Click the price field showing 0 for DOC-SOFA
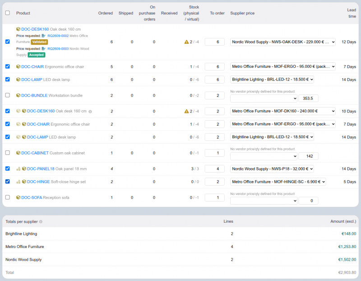361x281 pixels. coord(309,201)
